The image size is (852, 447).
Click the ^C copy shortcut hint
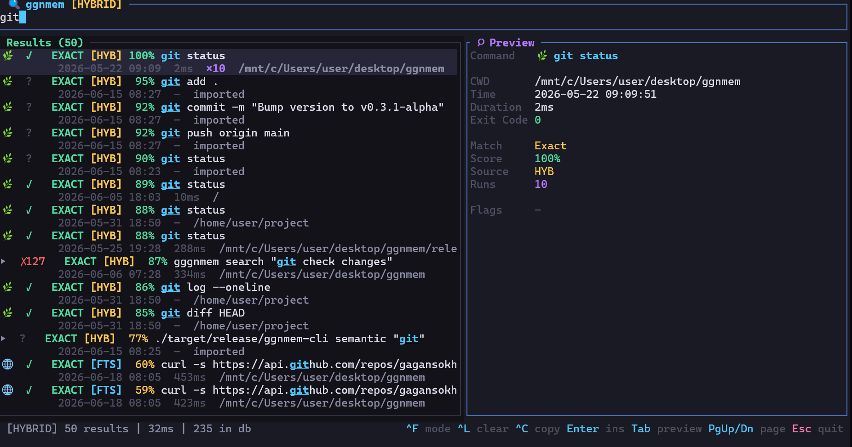pos(538,429)
